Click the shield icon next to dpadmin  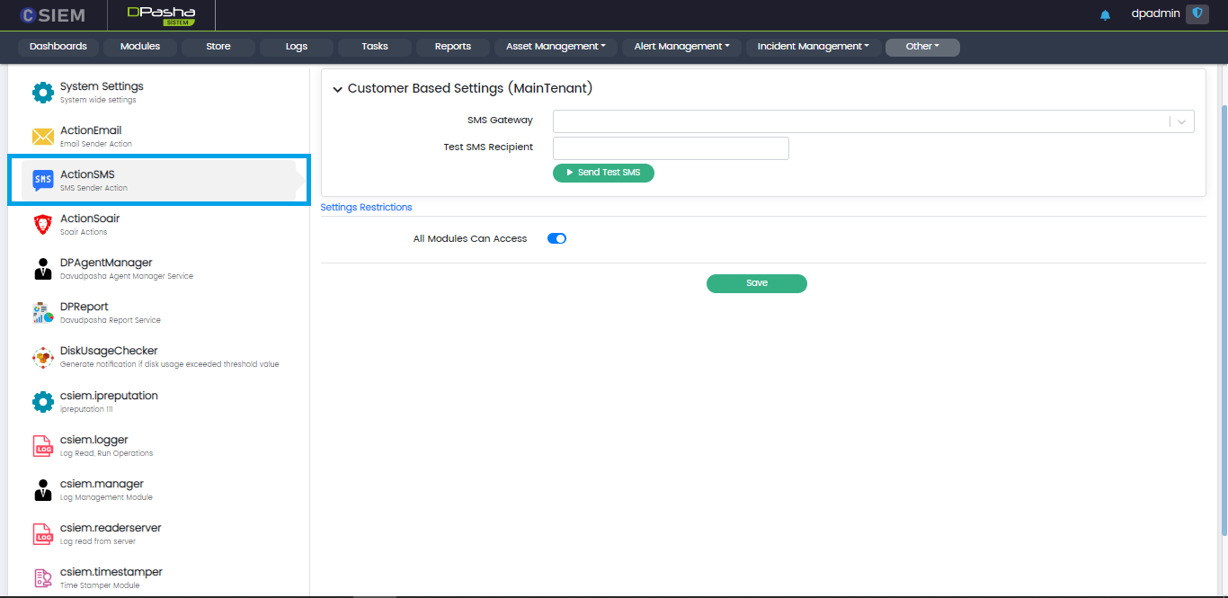pyautogui.click(x=1197, y=13)
